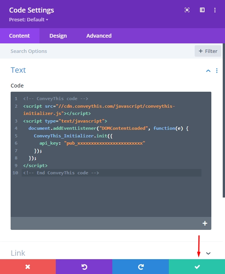This screenshot has height=274, width=225.
Task: Switch to the Design tab
Action: pyautogui.click(x=58, y=36)
